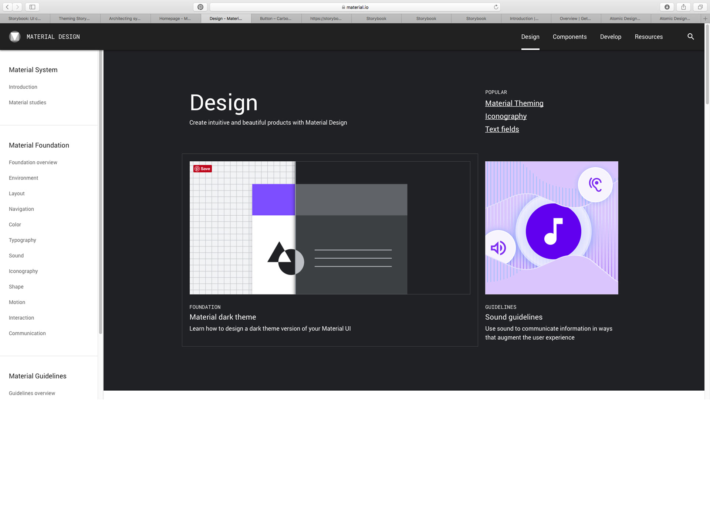Open a new tab with plus icon
Image resolution: width=710 pixels, height=505 pixels.
tap(705, 18)
